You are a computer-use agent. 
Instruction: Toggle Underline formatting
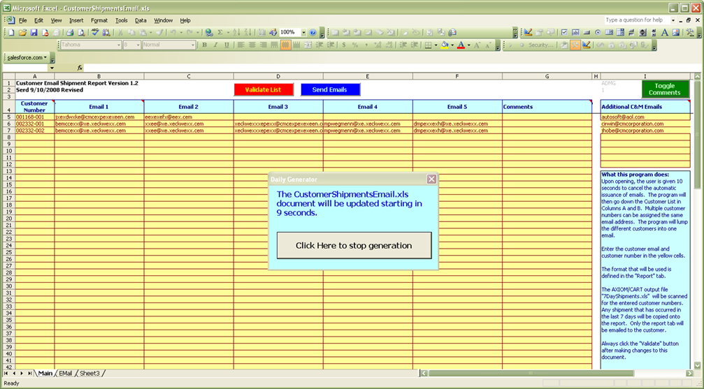pos(227,45)
